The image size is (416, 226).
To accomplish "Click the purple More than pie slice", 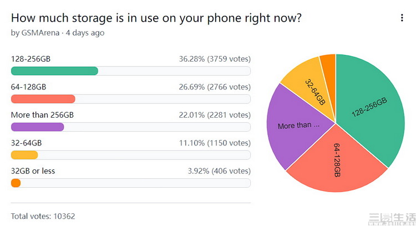I will click(x=297, y=127).
